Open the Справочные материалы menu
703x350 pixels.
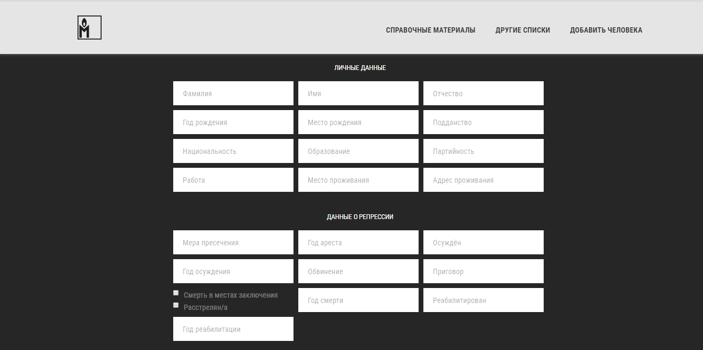click(430, 30)
